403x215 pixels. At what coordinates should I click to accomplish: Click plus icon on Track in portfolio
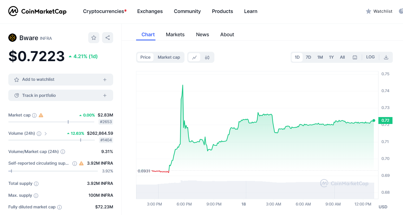(x=105, y=96)
